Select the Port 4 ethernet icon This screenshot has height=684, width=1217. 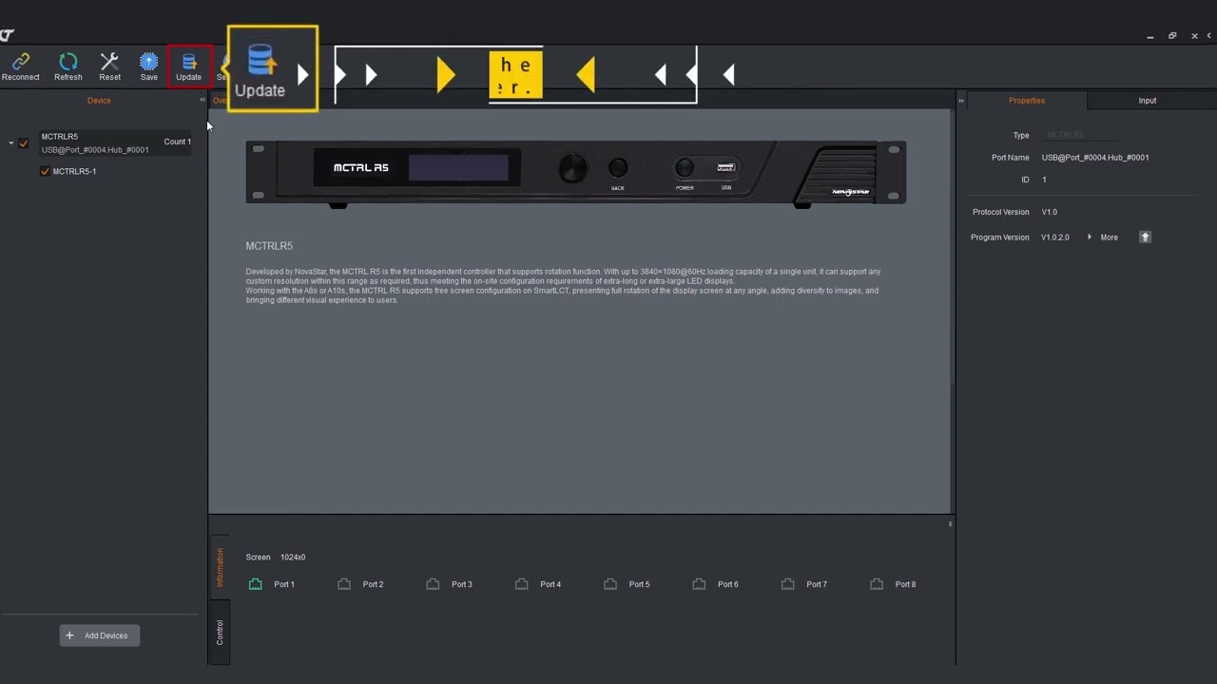(521, 584)
